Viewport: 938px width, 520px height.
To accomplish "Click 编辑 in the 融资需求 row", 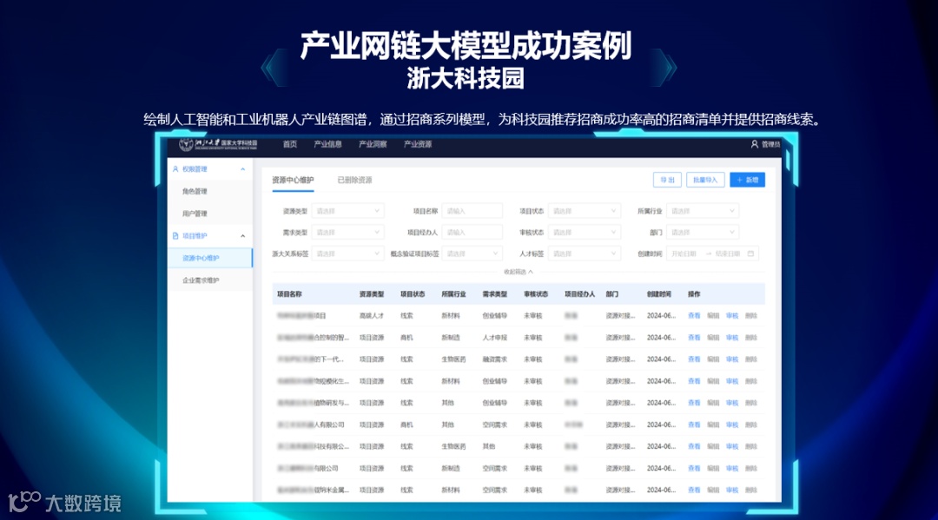I will click(x=713, y=359).
